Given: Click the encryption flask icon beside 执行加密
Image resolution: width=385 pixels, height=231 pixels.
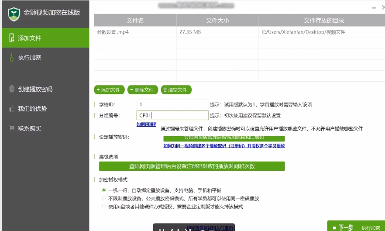Looking at the screenshot, I should [11, 58].
